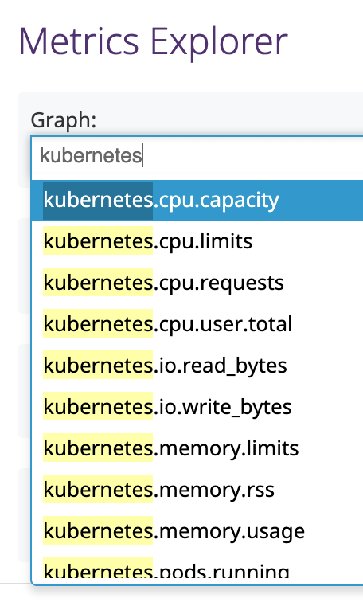Pick the kubernetes.cpu.requests metric
The height and width of the screenshot is (602, 363).
[197, 283]
